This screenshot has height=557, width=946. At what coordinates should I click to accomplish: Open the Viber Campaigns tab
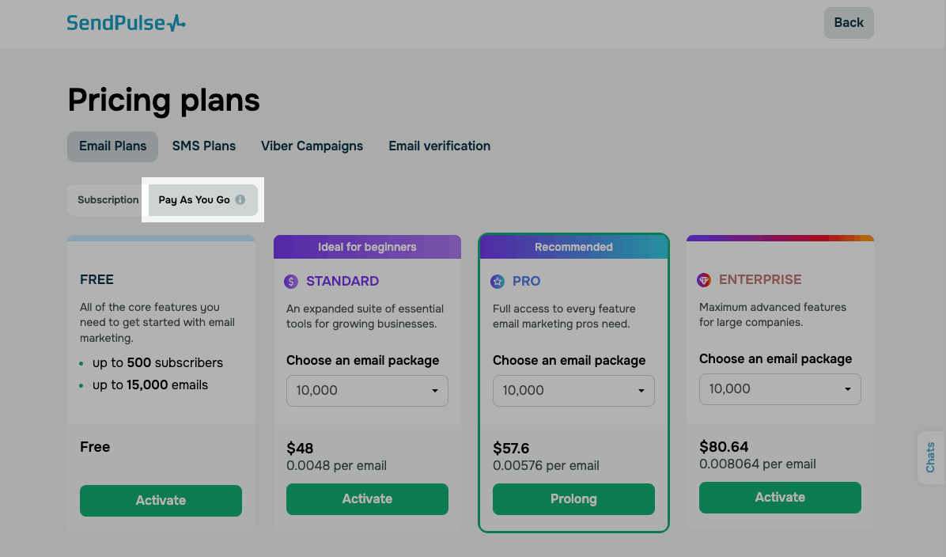click(312, 146)
